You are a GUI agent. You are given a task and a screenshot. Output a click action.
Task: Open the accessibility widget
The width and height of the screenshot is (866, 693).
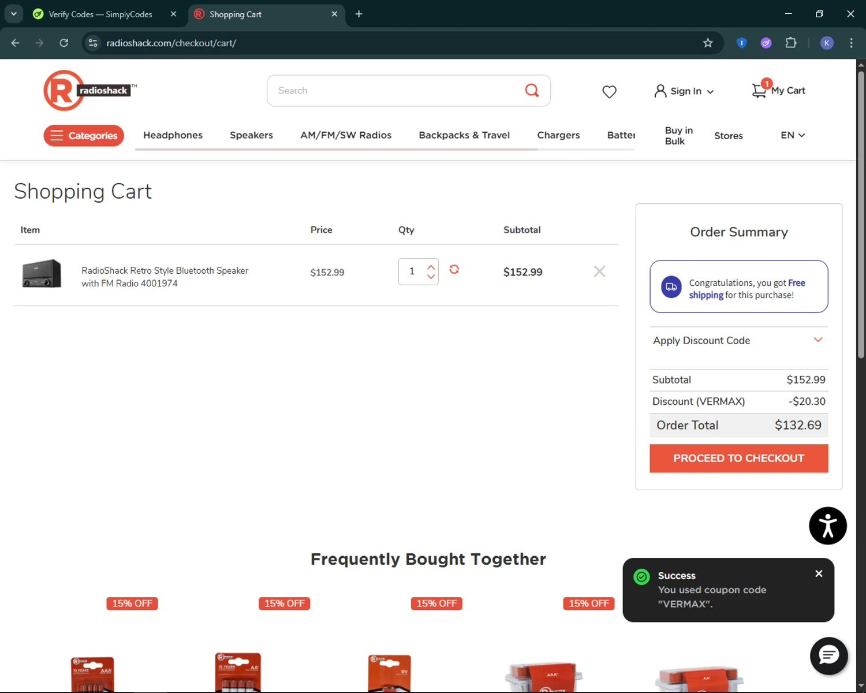[827, 526]
